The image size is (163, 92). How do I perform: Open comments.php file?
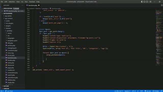tap(12, 51)
